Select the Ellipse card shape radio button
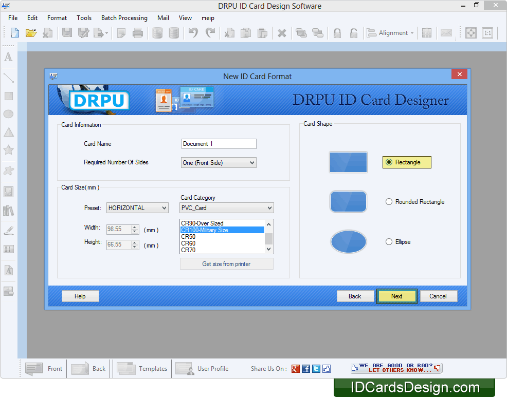The height and width of the screenshot is (397, 507). [x=389, y=241]
